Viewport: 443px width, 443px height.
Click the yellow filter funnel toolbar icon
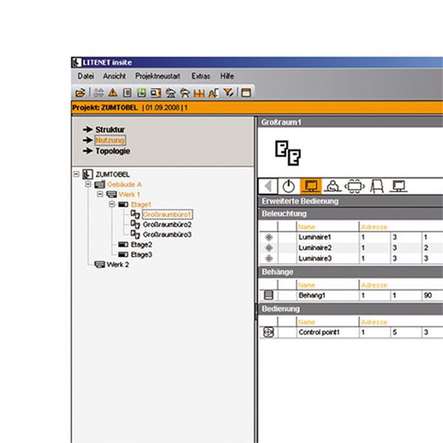pyautogui.click(x=229, y=92)
